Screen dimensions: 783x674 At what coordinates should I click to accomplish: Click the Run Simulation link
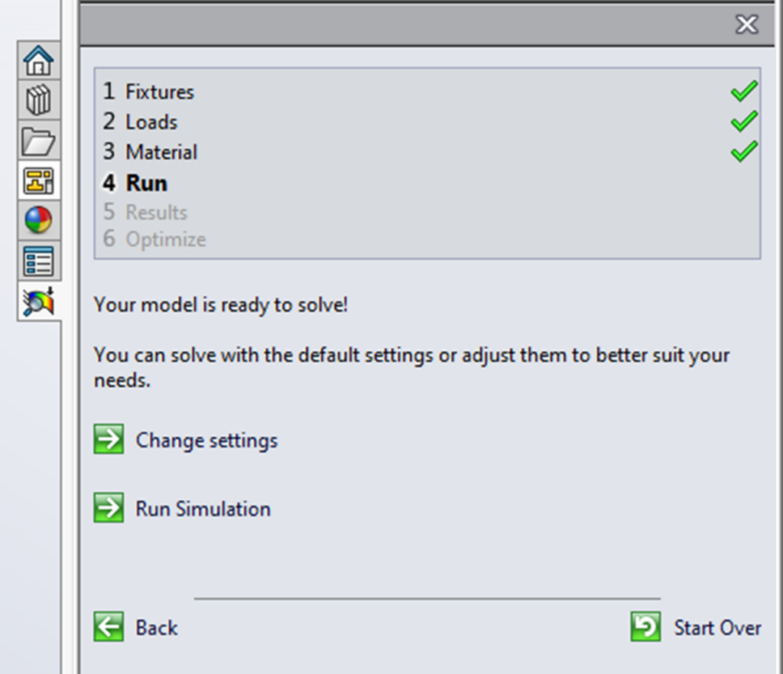click(x=203, y=509)
